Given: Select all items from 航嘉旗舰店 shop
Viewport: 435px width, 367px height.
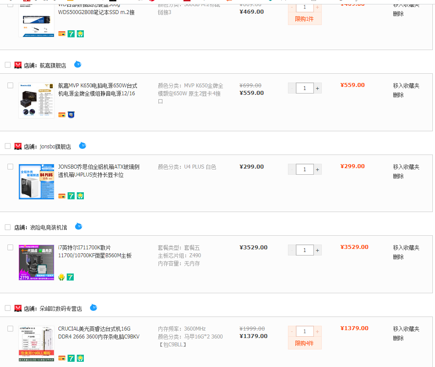Looking at the screenshot, I should (8, 65).
